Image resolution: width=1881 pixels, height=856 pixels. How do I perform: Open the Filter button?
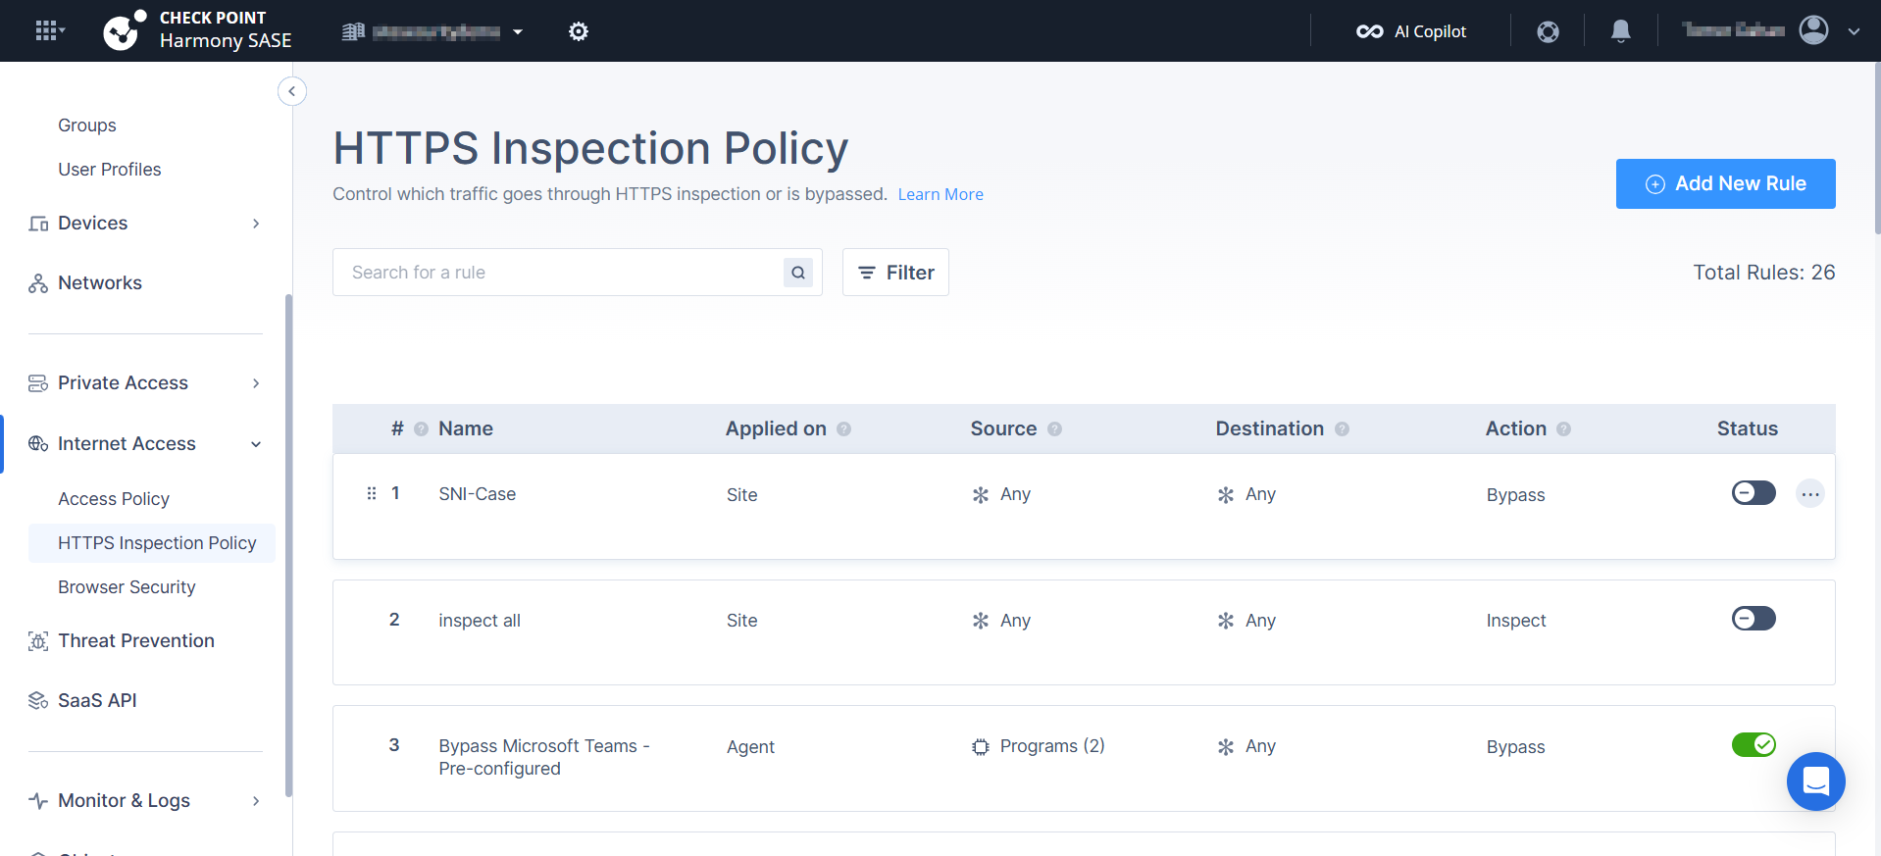(895, 273)
